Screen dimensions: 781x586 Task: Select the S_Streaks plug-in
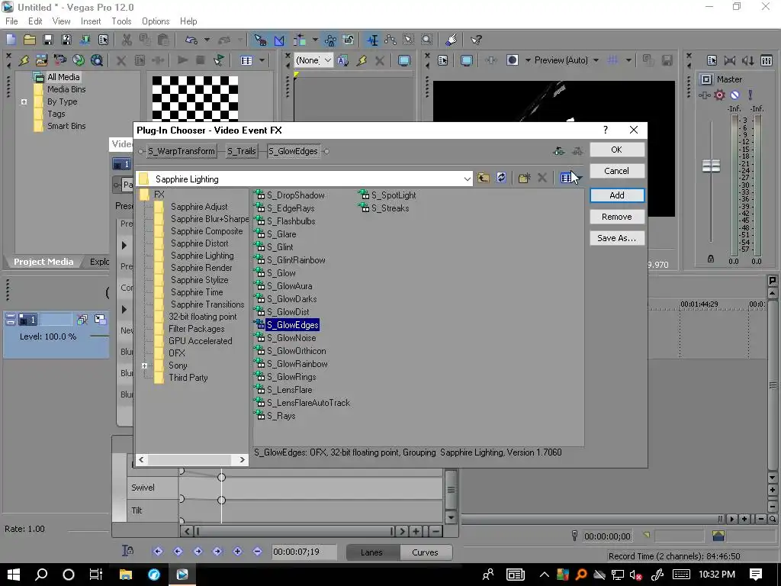click(390, 208)
